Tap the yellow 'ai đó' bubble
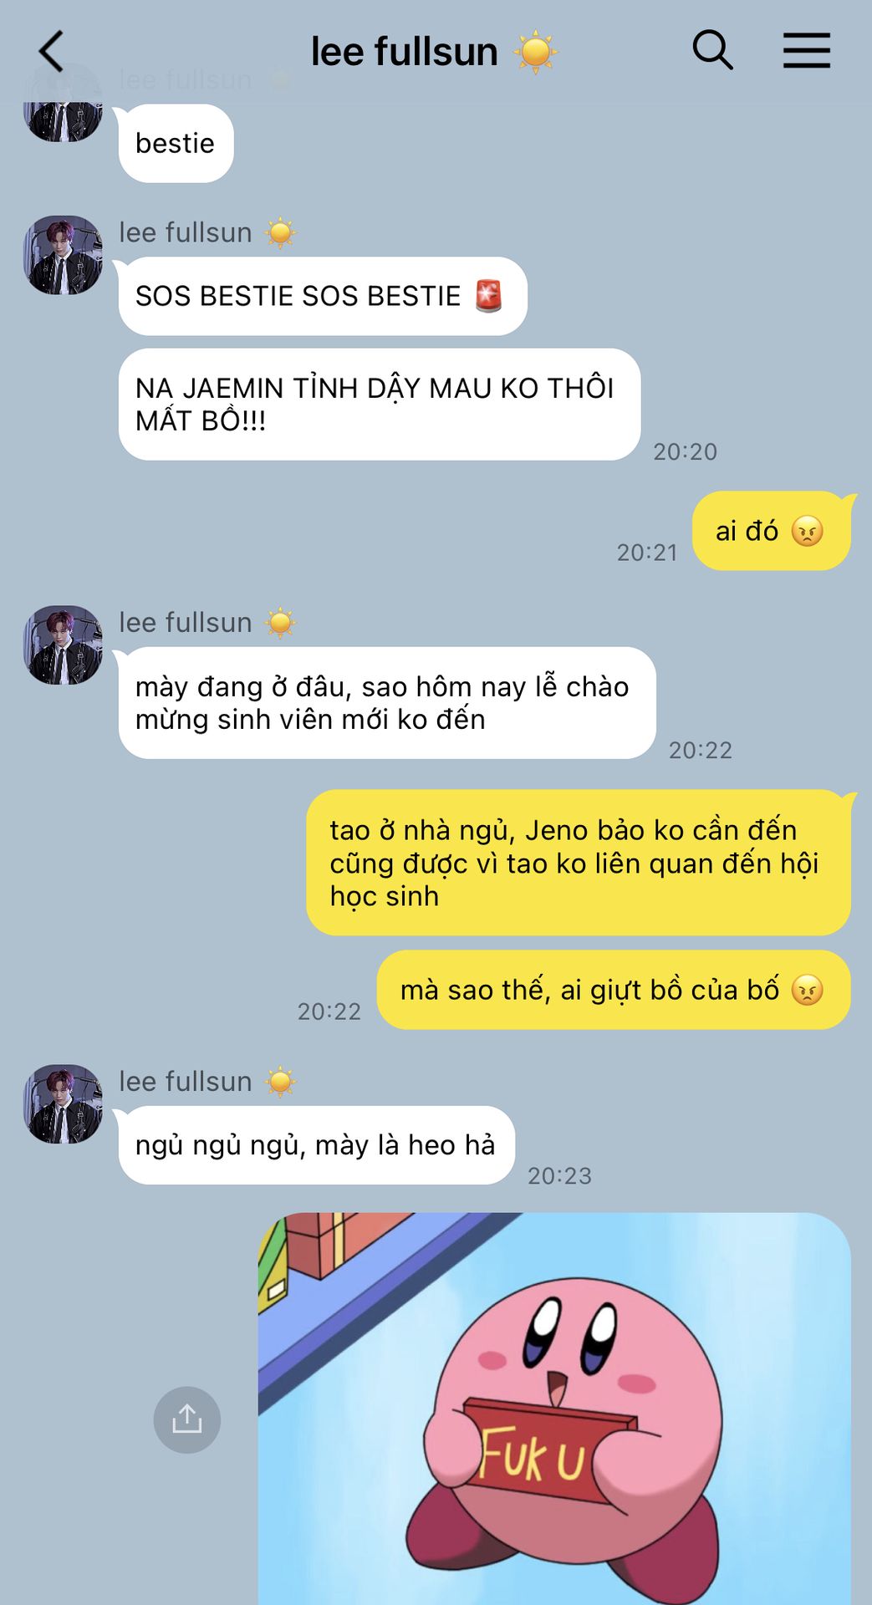The height and width of the screenshot is (1605, 872). 771,531
